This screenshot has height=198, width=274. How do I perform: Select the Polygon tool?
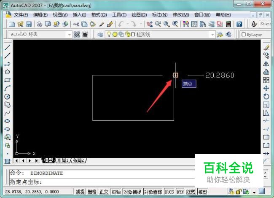(7, 72)
